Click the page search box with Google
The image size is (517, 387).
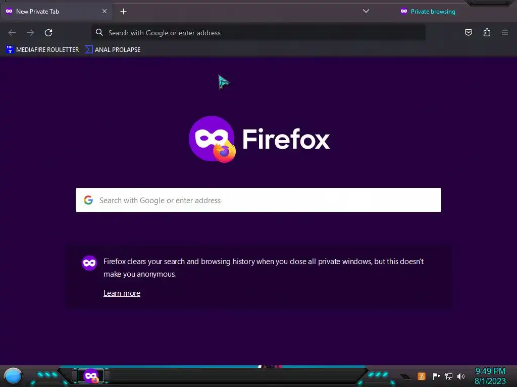click(x=258, y=200)
